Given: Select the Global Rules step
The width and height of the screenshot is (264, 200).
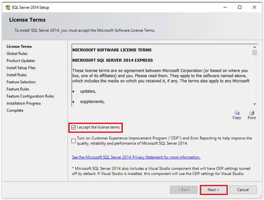Looking at the screenshot, I should 17,53.
